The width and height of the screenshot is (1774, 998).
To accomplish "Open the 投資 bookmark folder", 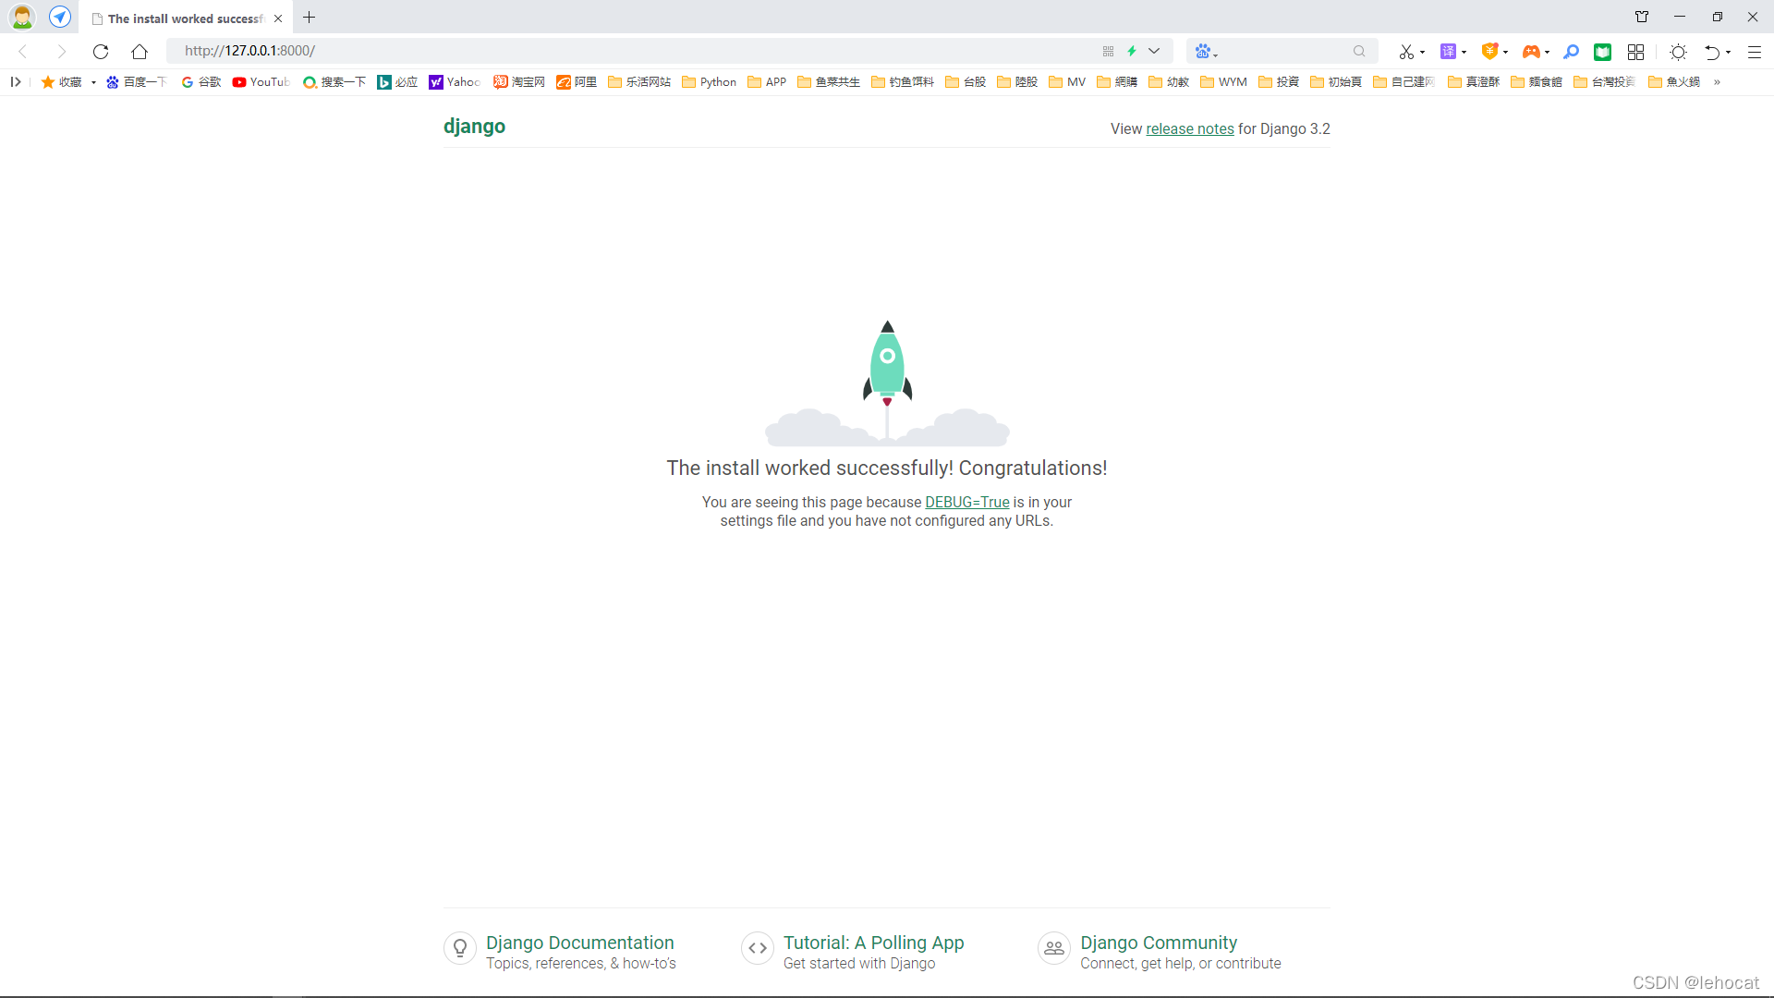I will [x=1279, y=82].
